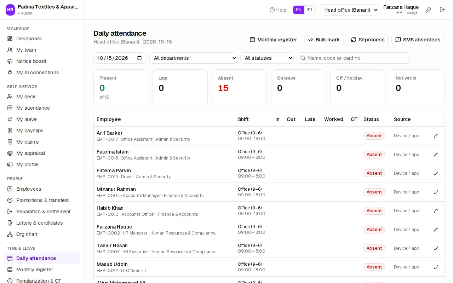Switch language to Bangla

pyautogui.click(x=310, y=10)
